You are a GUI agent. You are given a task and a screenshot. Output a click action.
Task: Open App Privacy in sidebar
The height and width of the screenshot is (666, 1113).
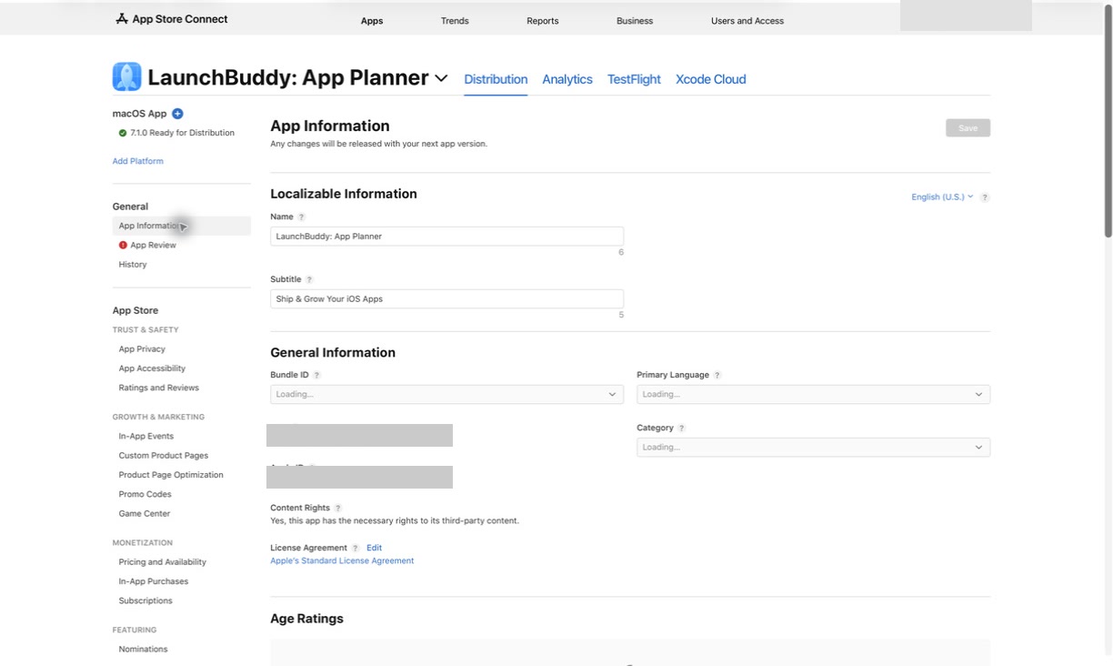point(142,349)
